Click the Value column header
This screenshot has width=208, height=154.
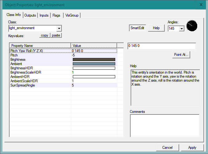pyautogui.click(x=94, y=45)
